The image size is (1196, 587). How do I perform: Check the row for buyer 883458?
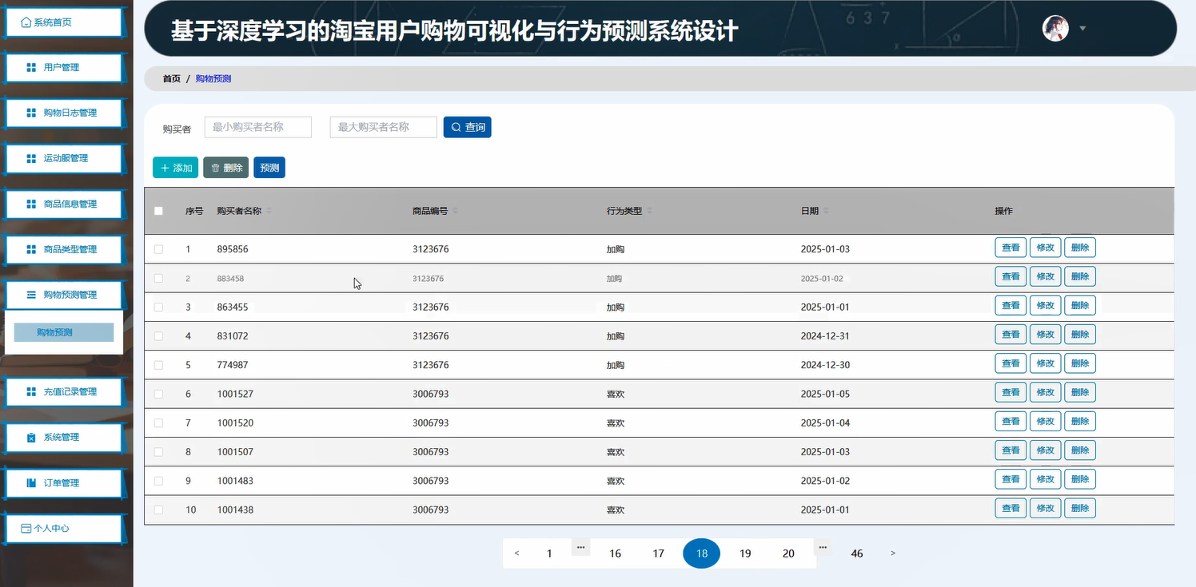click(158, 278)
